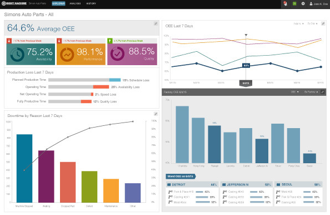Click the '64.6% Average OEE' heading

pyautogui.click(x=41, y=28)
